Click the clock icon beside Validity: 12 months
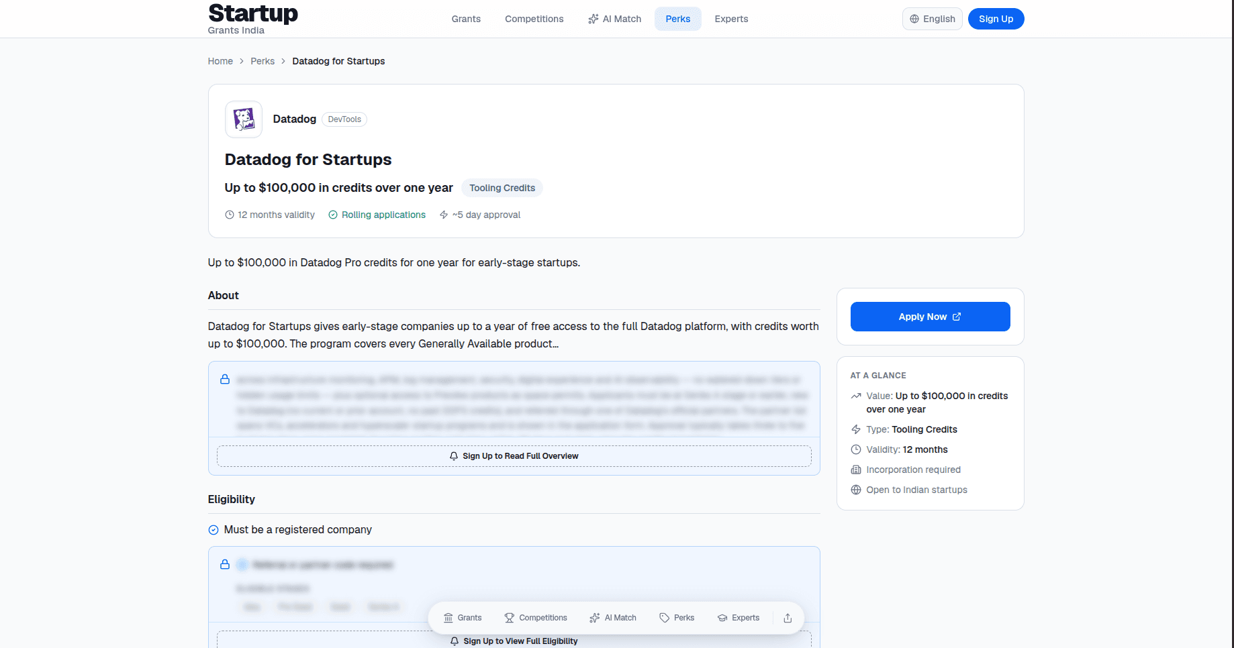This screenshot has width=1234, height=648. [856, 449]
